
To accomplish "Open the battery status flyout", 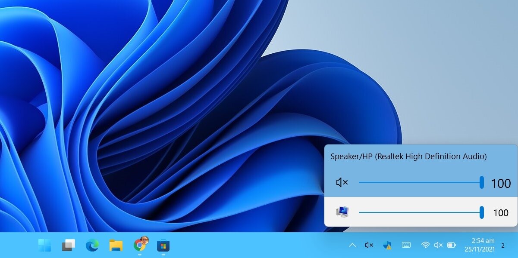I will point(451,245).
